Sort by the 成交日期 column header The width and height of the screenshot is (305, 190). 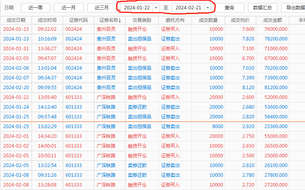pos(16,20)
